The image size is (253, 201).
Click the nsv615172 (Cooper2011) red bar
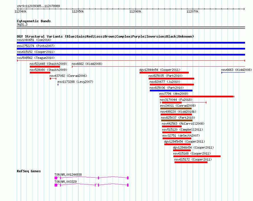(x=191, y=162)
